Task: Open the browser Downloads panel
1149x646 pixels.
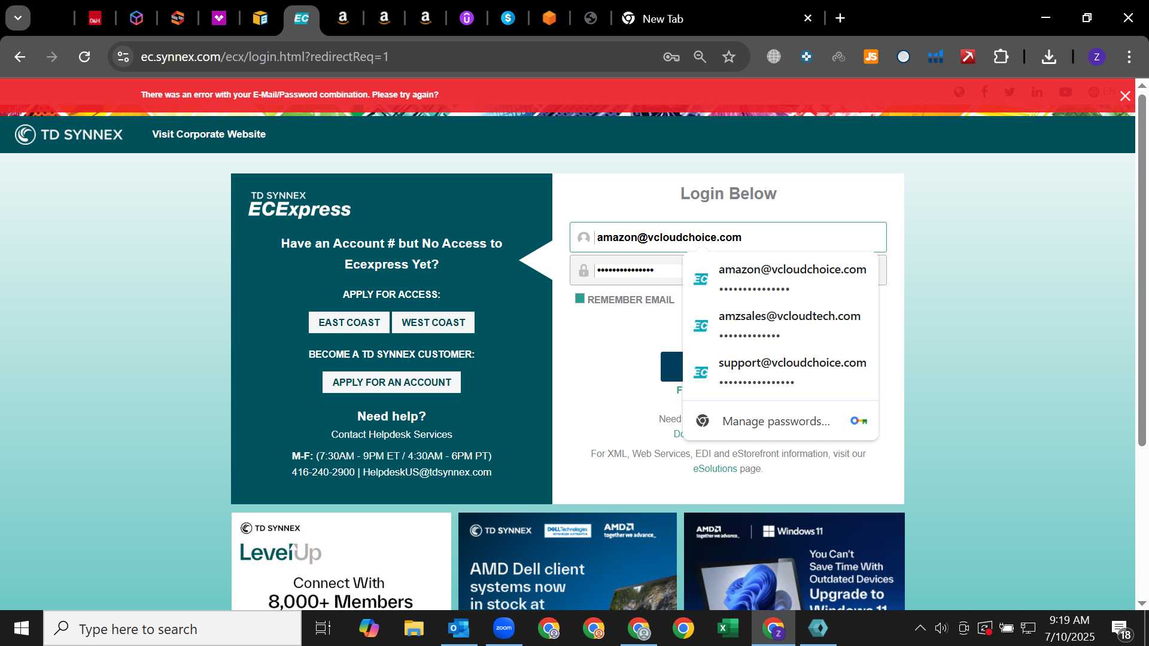Action: tap(1048, 57)
